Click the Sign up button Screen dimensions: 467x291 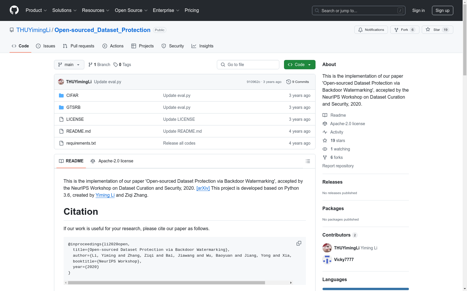pos(442,10)
